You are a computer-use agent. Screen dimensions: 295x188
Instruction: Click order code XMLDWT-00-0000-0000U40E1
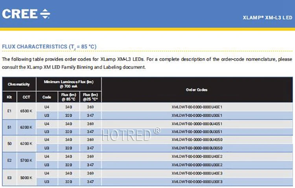point(197,107)
